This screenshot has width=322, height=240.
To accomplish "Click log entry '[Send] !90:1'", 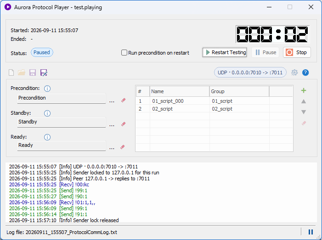I will (x=48, y=196).
